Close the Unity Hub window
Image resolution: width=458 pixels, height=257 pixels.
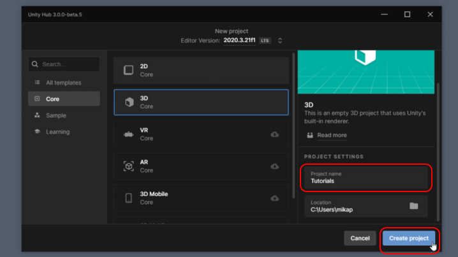430,14
